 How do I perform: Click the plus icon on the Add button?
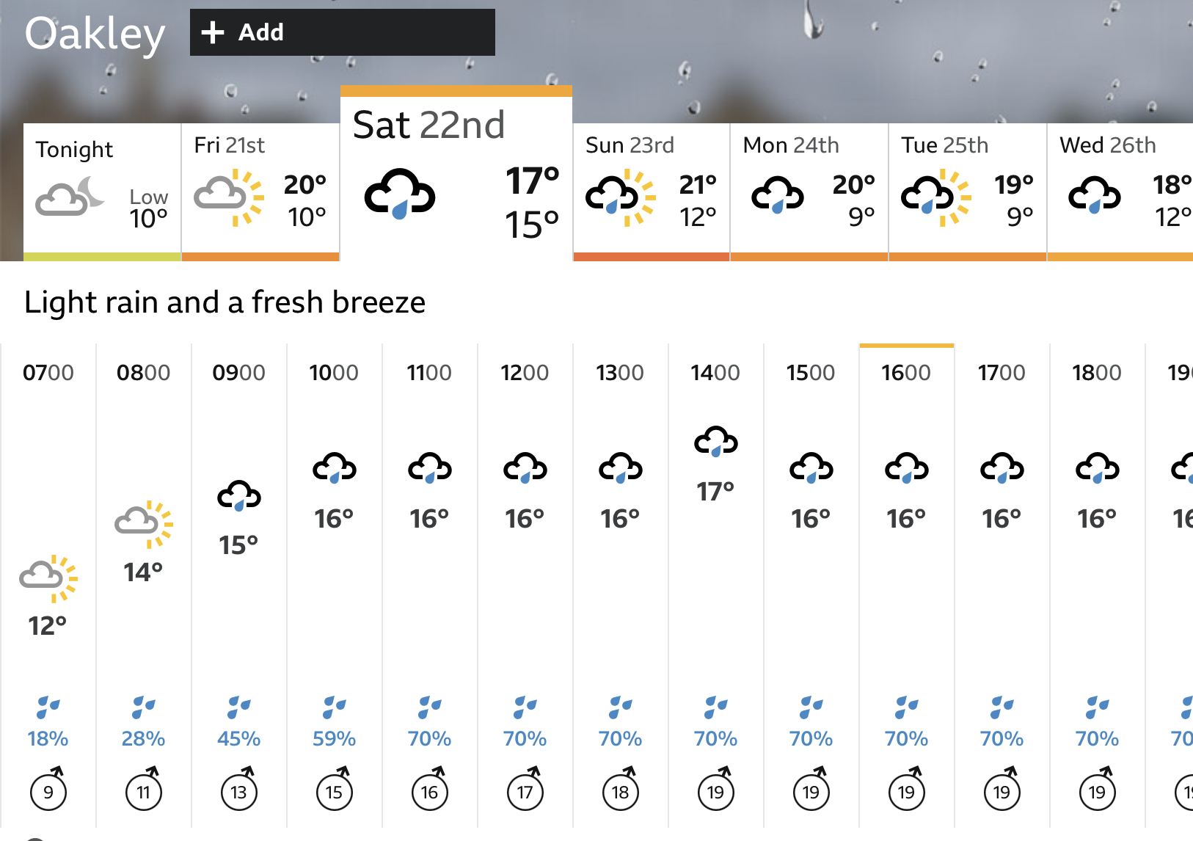(212, 32)
